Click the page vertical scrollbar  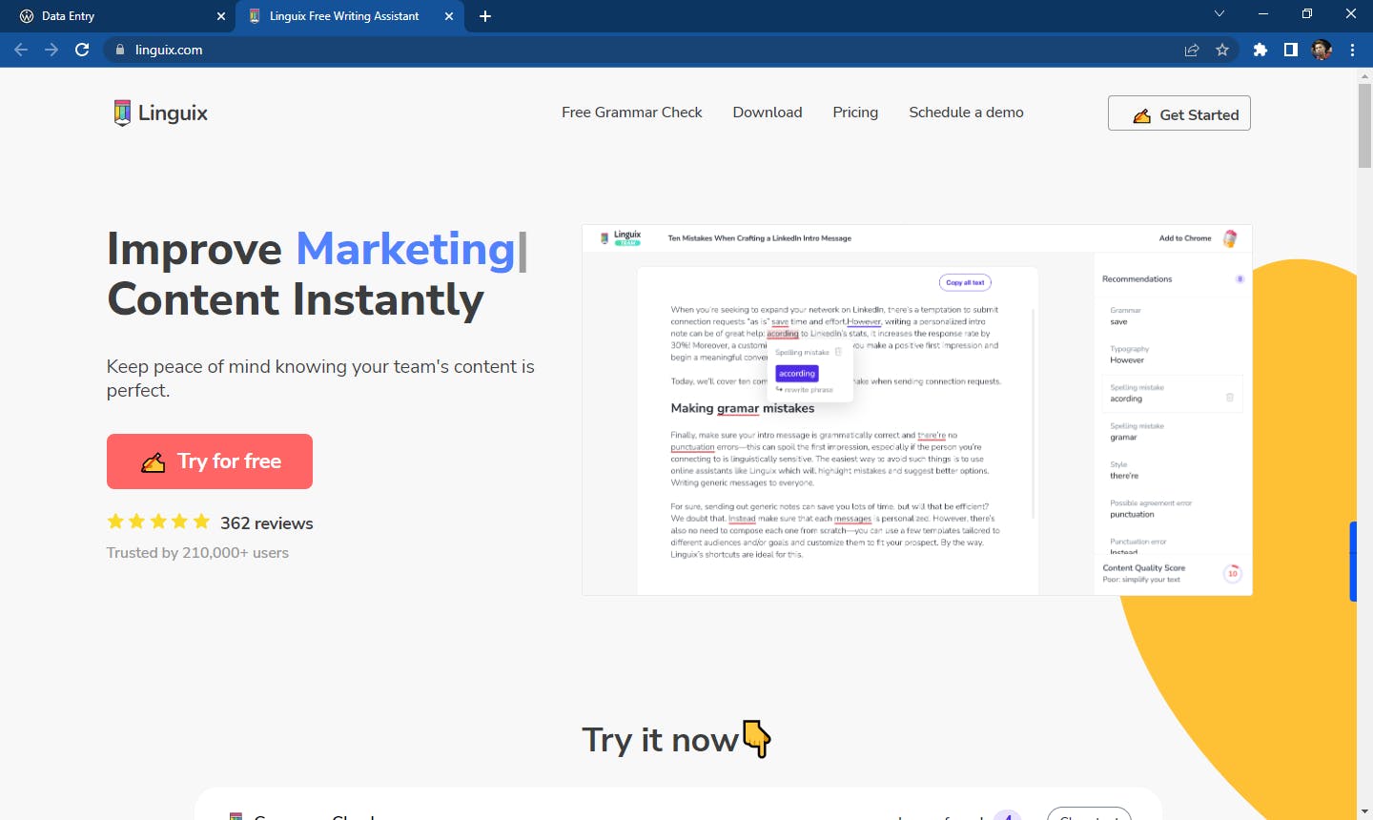1364,126
